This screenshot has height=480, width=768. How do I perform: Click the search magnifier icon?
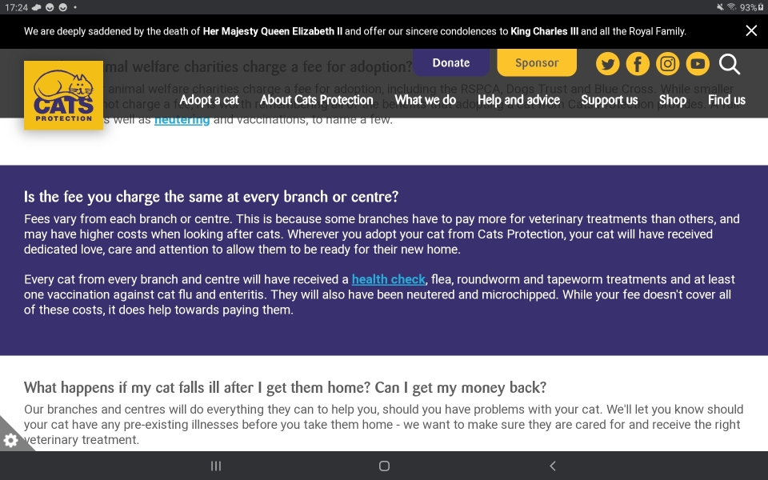point(729,64)
